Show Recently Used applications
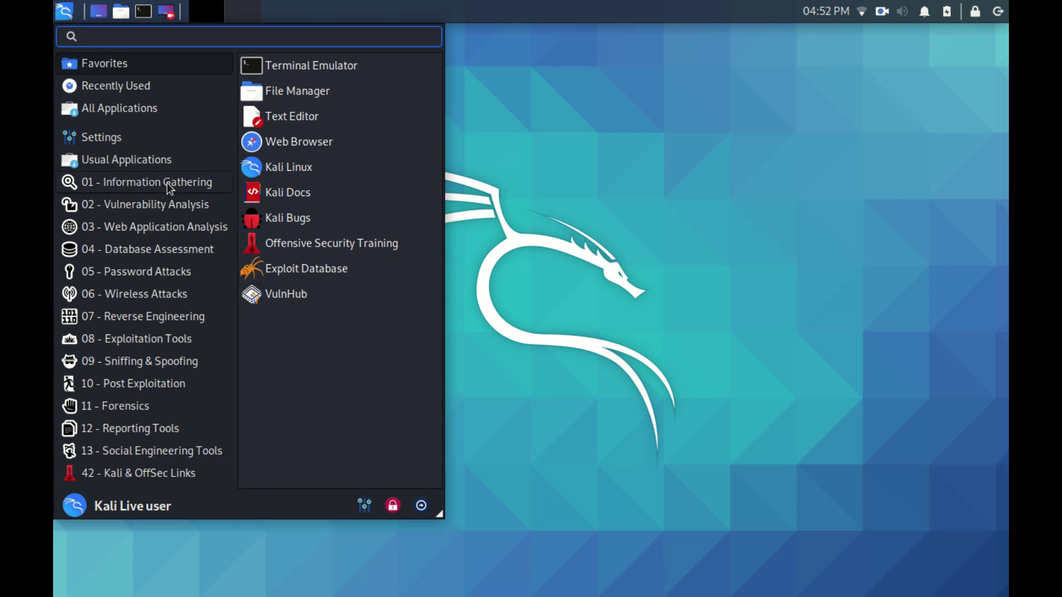This screenshot has width=1062, height=597. pyautogui.click(x=115, y=86)
